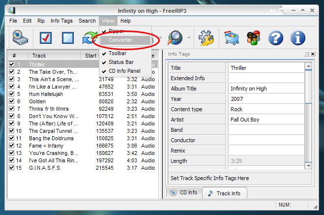The image size is (324, 215).
Task: Uncheck track 7 Thnks fr th Mmrs checkbox
Action: point(12,109)
